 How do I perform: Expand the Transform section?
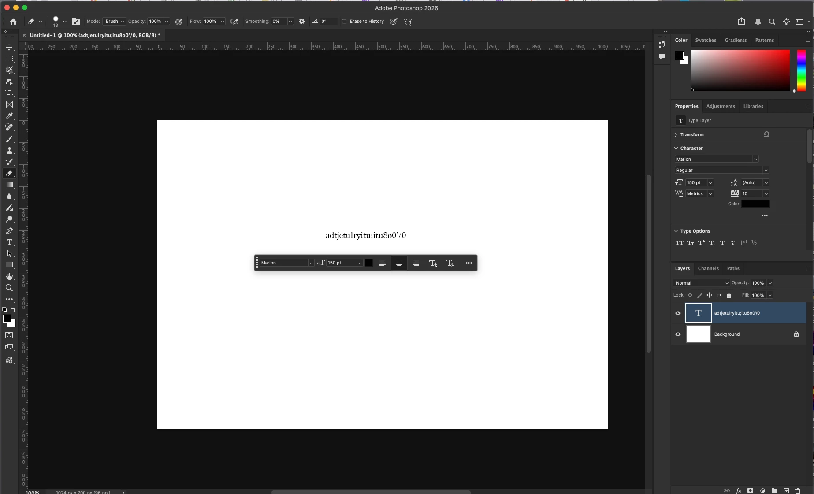pos(676,134)
